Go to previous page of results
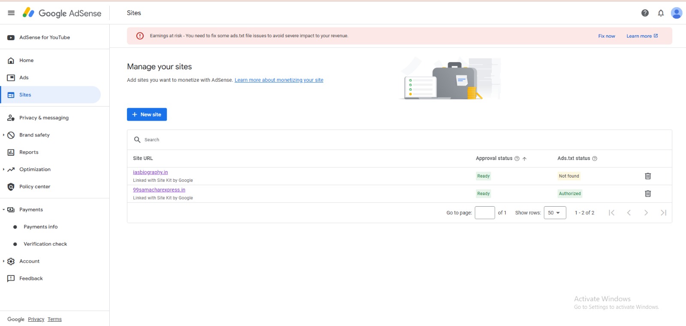The width and height of the screenshot is (686, 326). (x=629, y=213)
